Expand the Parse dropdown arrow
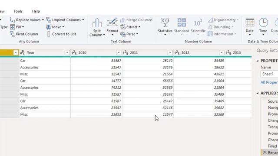This screenshot has height=156, width=278. coord(137,34)
